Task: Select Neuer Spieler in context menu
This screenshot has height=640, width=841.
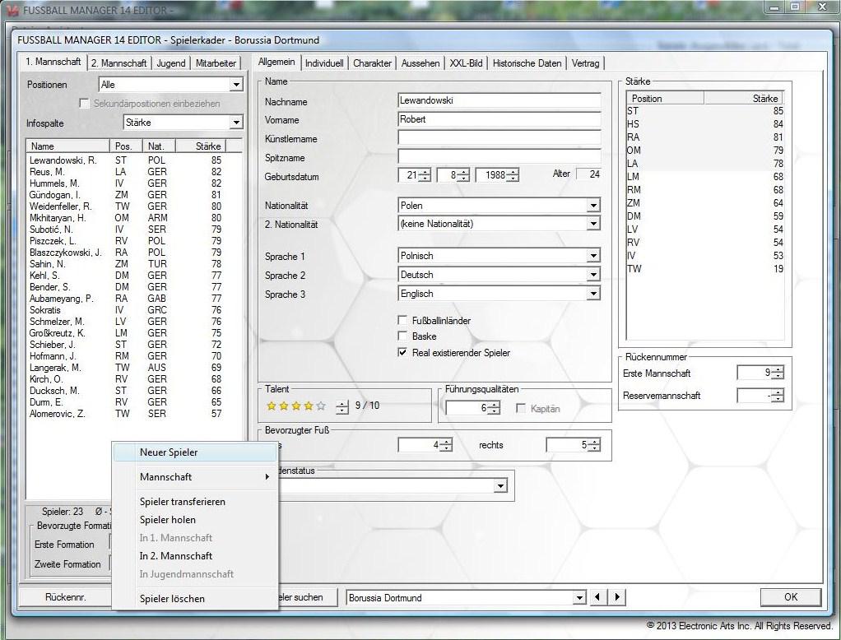Action: (195, 452)
